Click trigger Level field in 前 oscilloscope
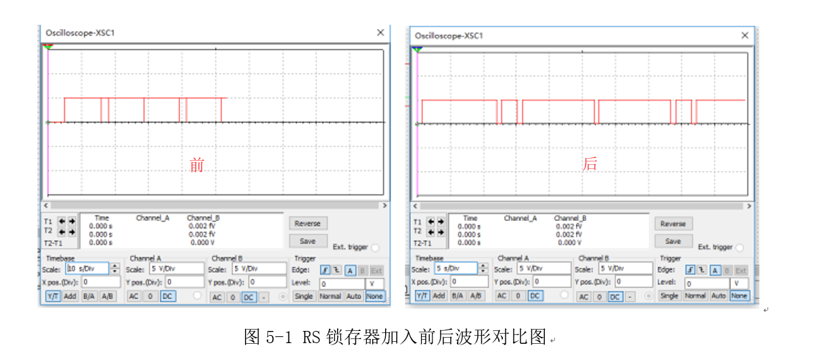This screenshot has height=360, width=823. 342,284
